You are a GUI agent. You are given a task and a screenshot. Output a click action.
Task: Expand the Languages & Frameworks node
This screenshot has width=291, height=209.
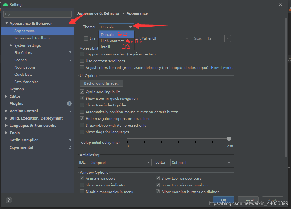point(6,125)
